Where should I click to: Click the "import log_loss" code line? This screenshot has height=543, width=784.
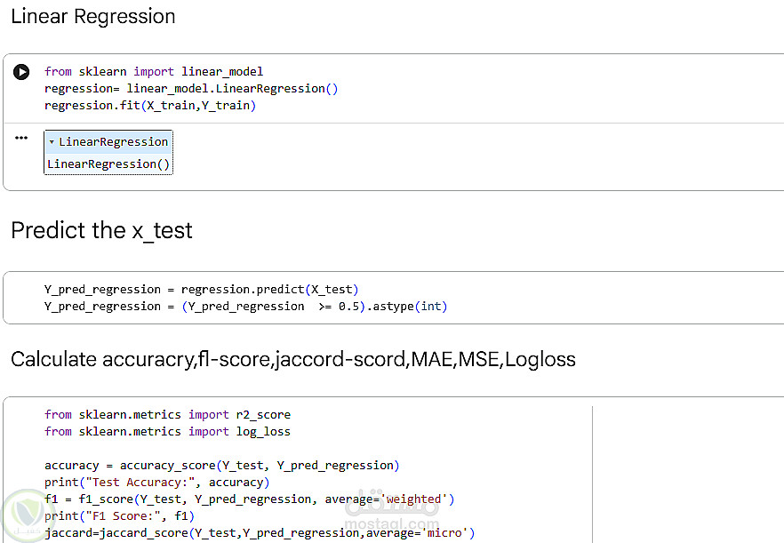(167, 431)
